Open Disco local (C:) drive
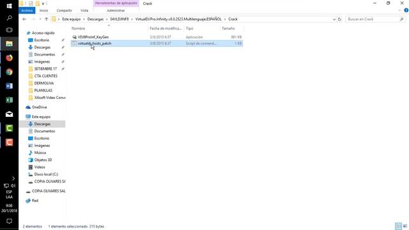This screenshot has height=230, width=409. click(x=46, y=174)
